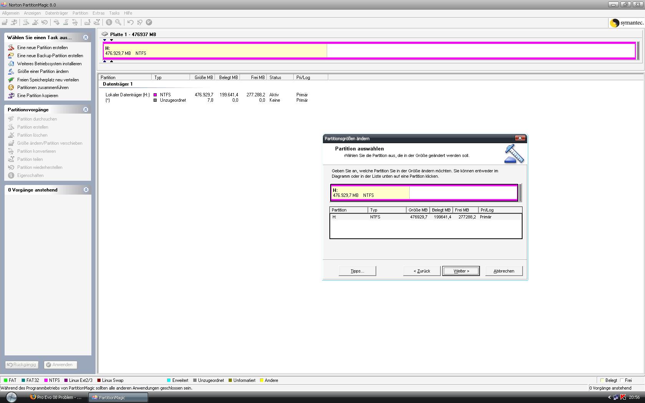Close the 'Partitionsgrößen ändern' dialog

point(520,138)
